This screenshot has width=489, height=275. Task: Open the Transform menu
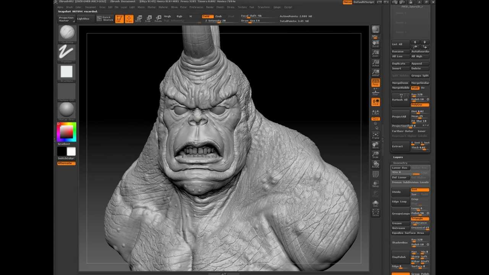(x=264, y=7)
